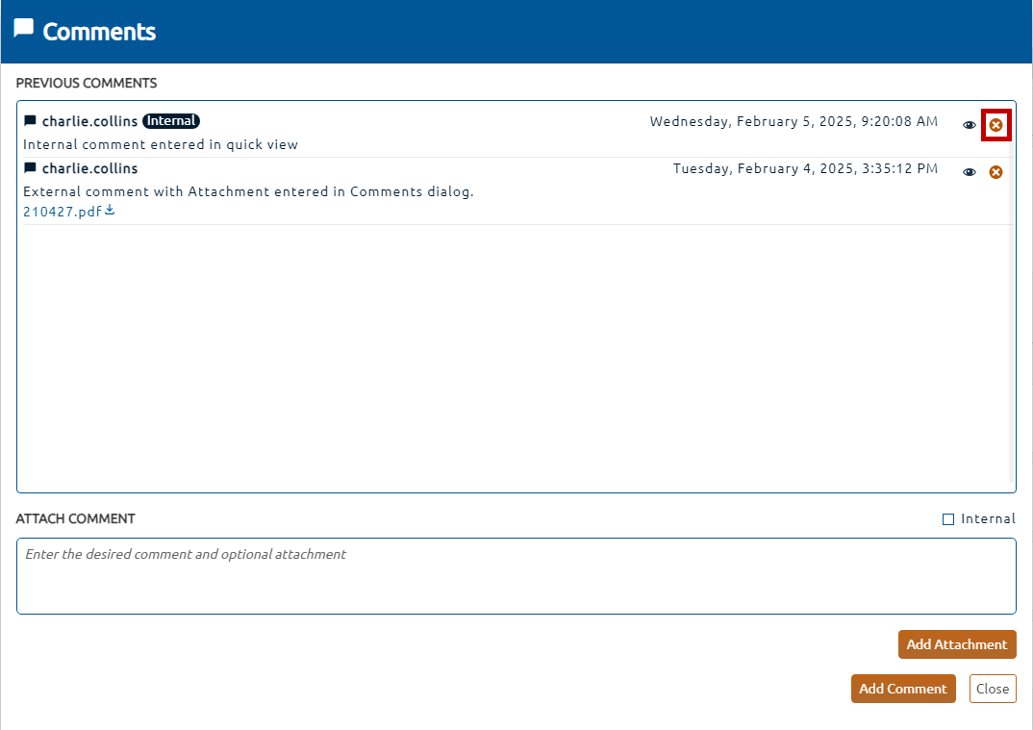Delete the February 4 external comment

[x=995, y=172]
